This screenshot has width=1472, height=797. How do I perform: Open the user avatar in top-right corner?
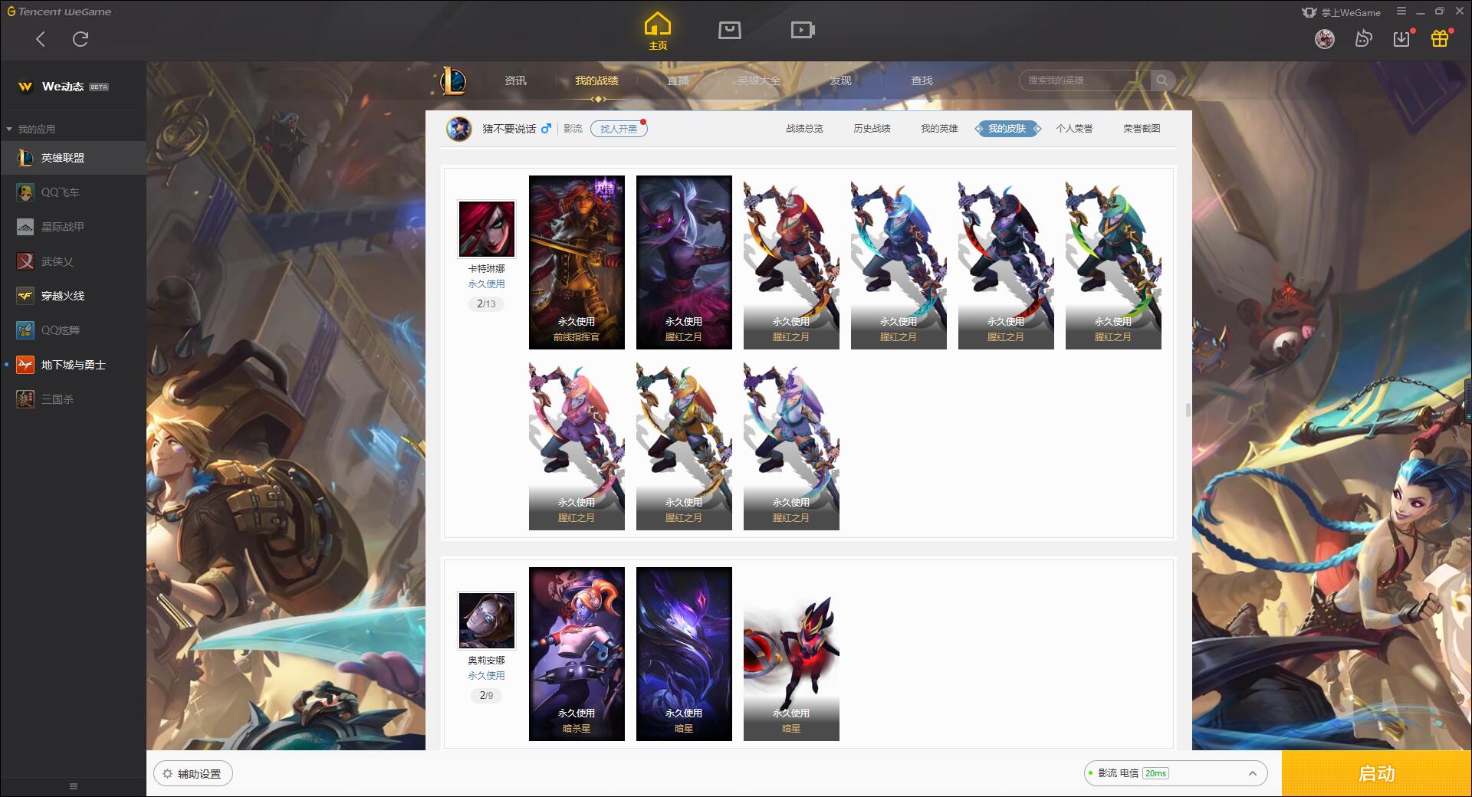(x=1324, y=38)
